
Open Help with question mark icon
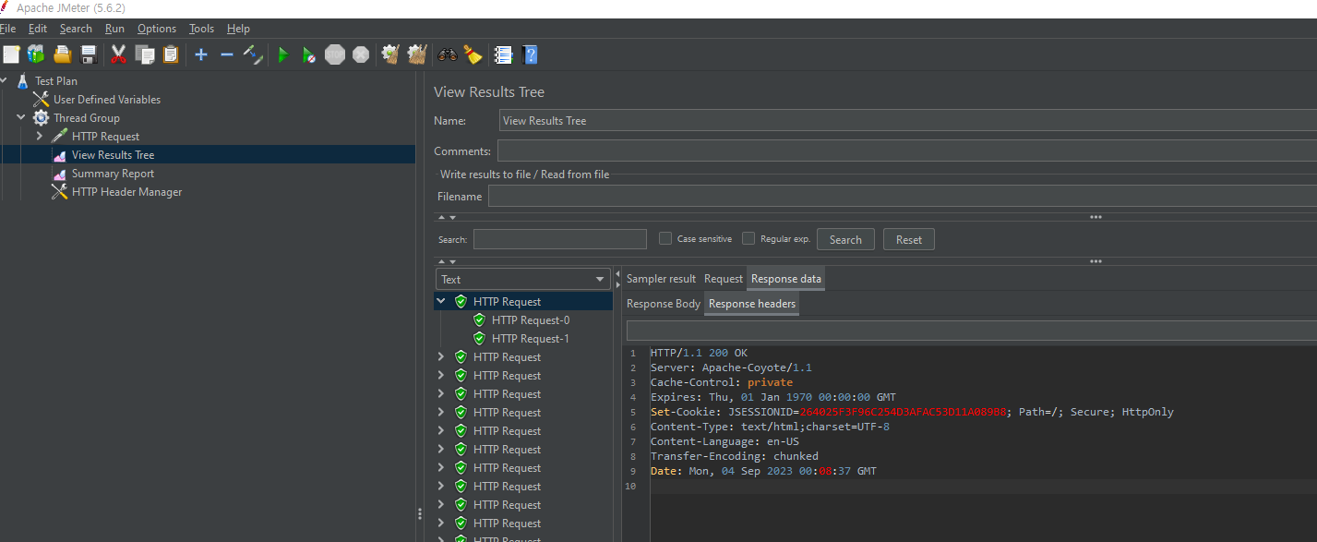530,54
